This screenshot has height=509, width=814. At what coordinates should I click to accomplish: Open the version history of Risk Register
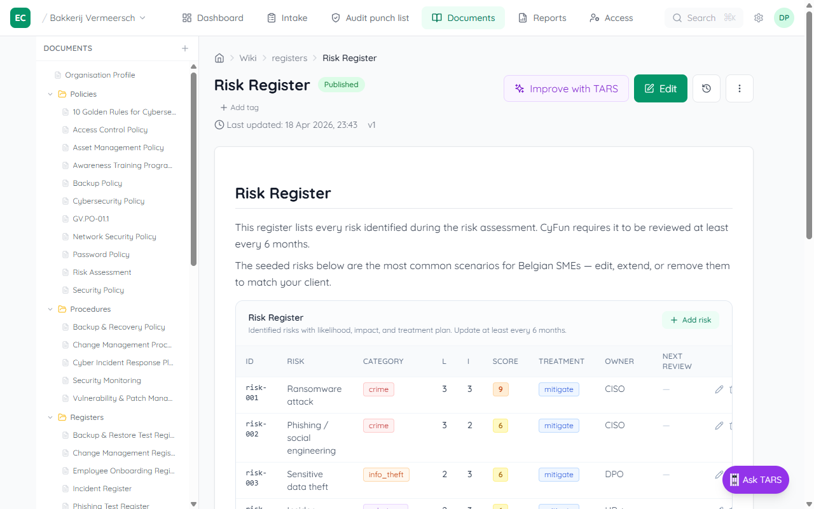(x=706, y=88)
